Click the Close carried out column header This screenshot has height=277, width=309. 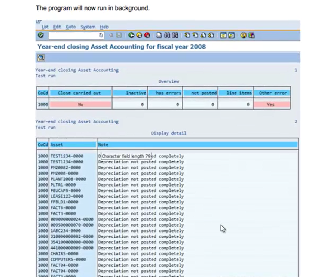(x=80, y=93)
